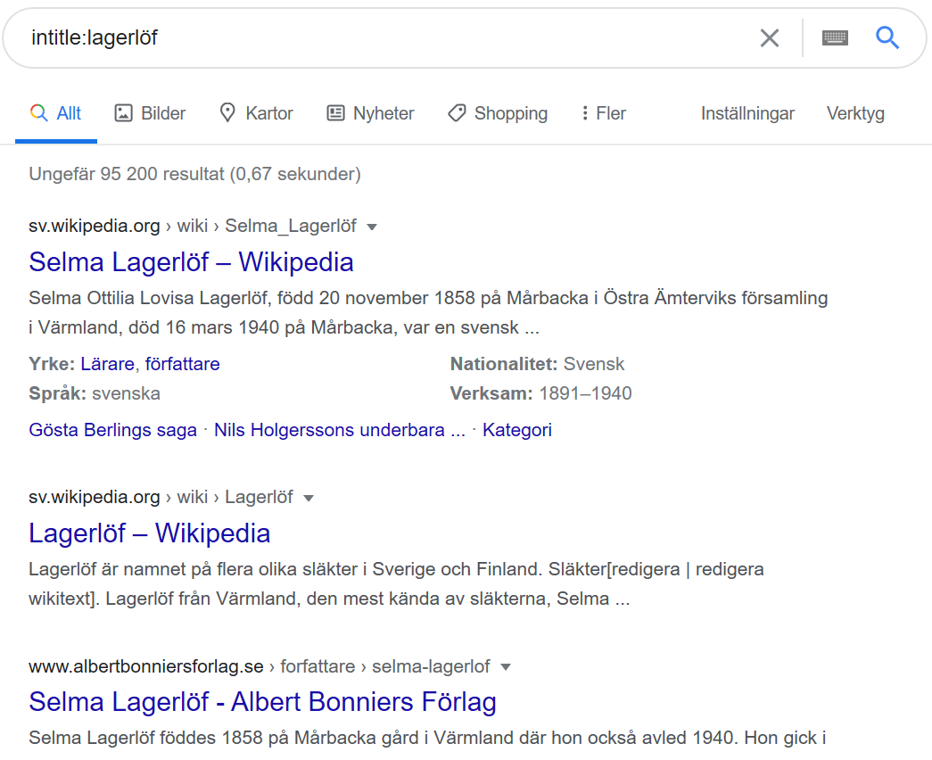Expand dropdown arrow next to Selma_Lagerlöf URL

pyautogui.click(x=372, y=227)
